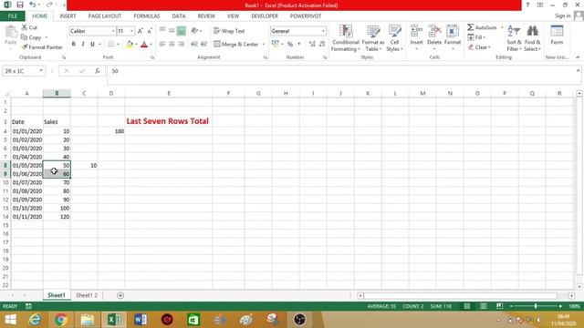Screen dimensions: 584x328
Task: Add a new sheet with plus button
Action: coord(120,295)
